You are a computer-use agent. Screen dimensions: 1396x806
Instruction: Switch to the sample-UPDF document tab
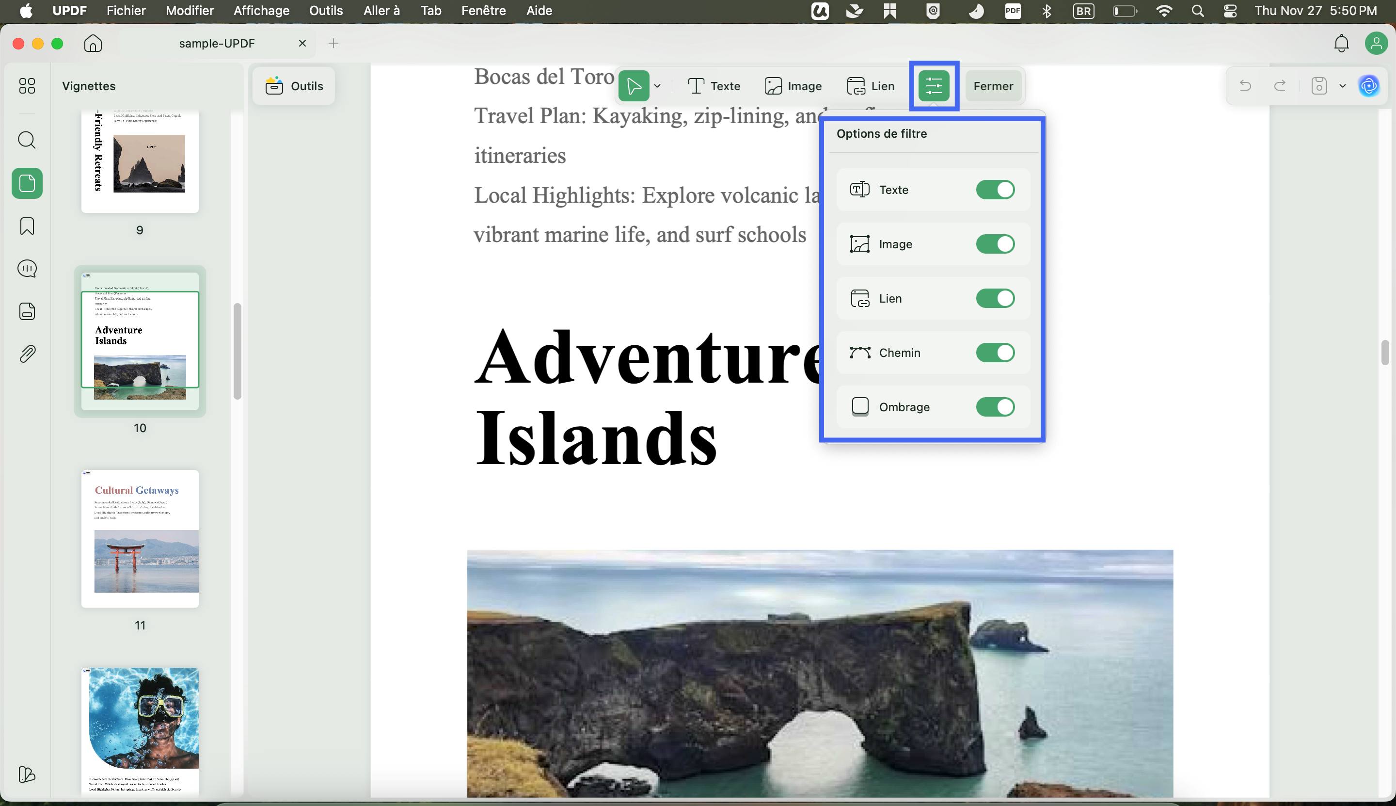point(218,43)
